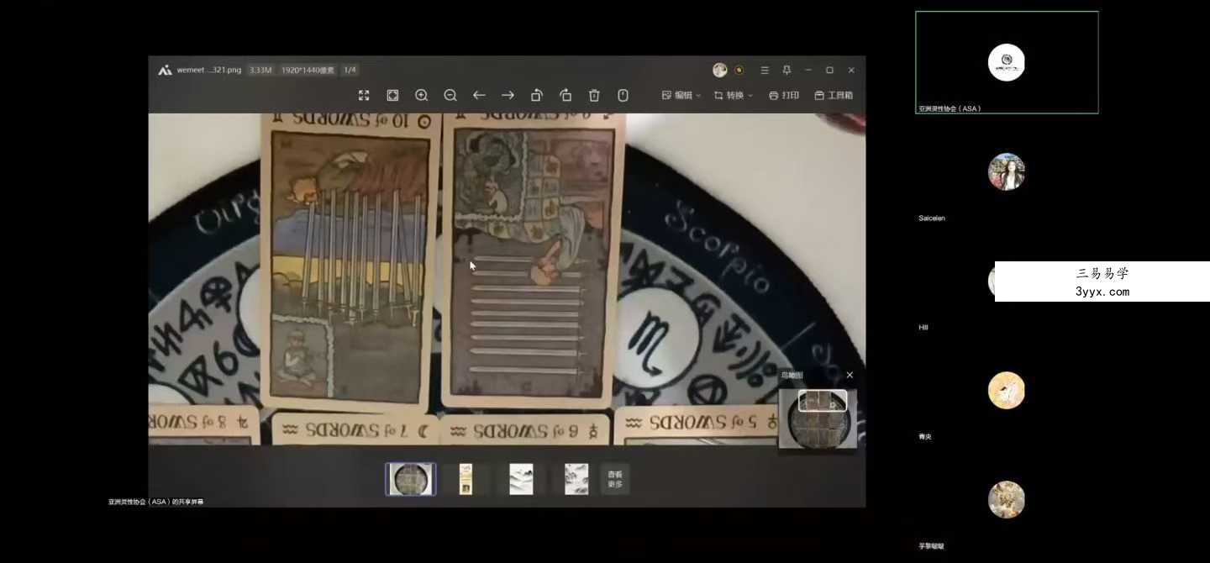
Task: Close the image viewer window
Action: pyautogui.click(x=851, y=70)
